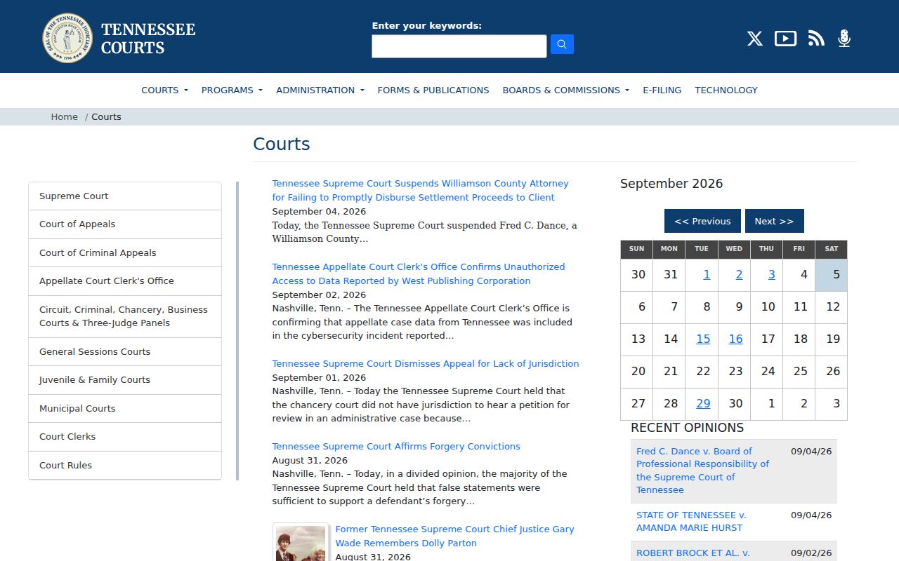899x561 pixels.
Task: Open Court Rules sidebar item
Action: [x=125, y=466]
